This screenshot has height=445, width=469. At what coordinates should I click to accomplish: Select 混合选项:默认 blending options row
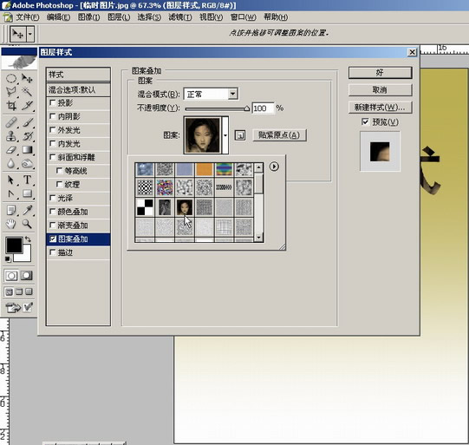[78, 89]
